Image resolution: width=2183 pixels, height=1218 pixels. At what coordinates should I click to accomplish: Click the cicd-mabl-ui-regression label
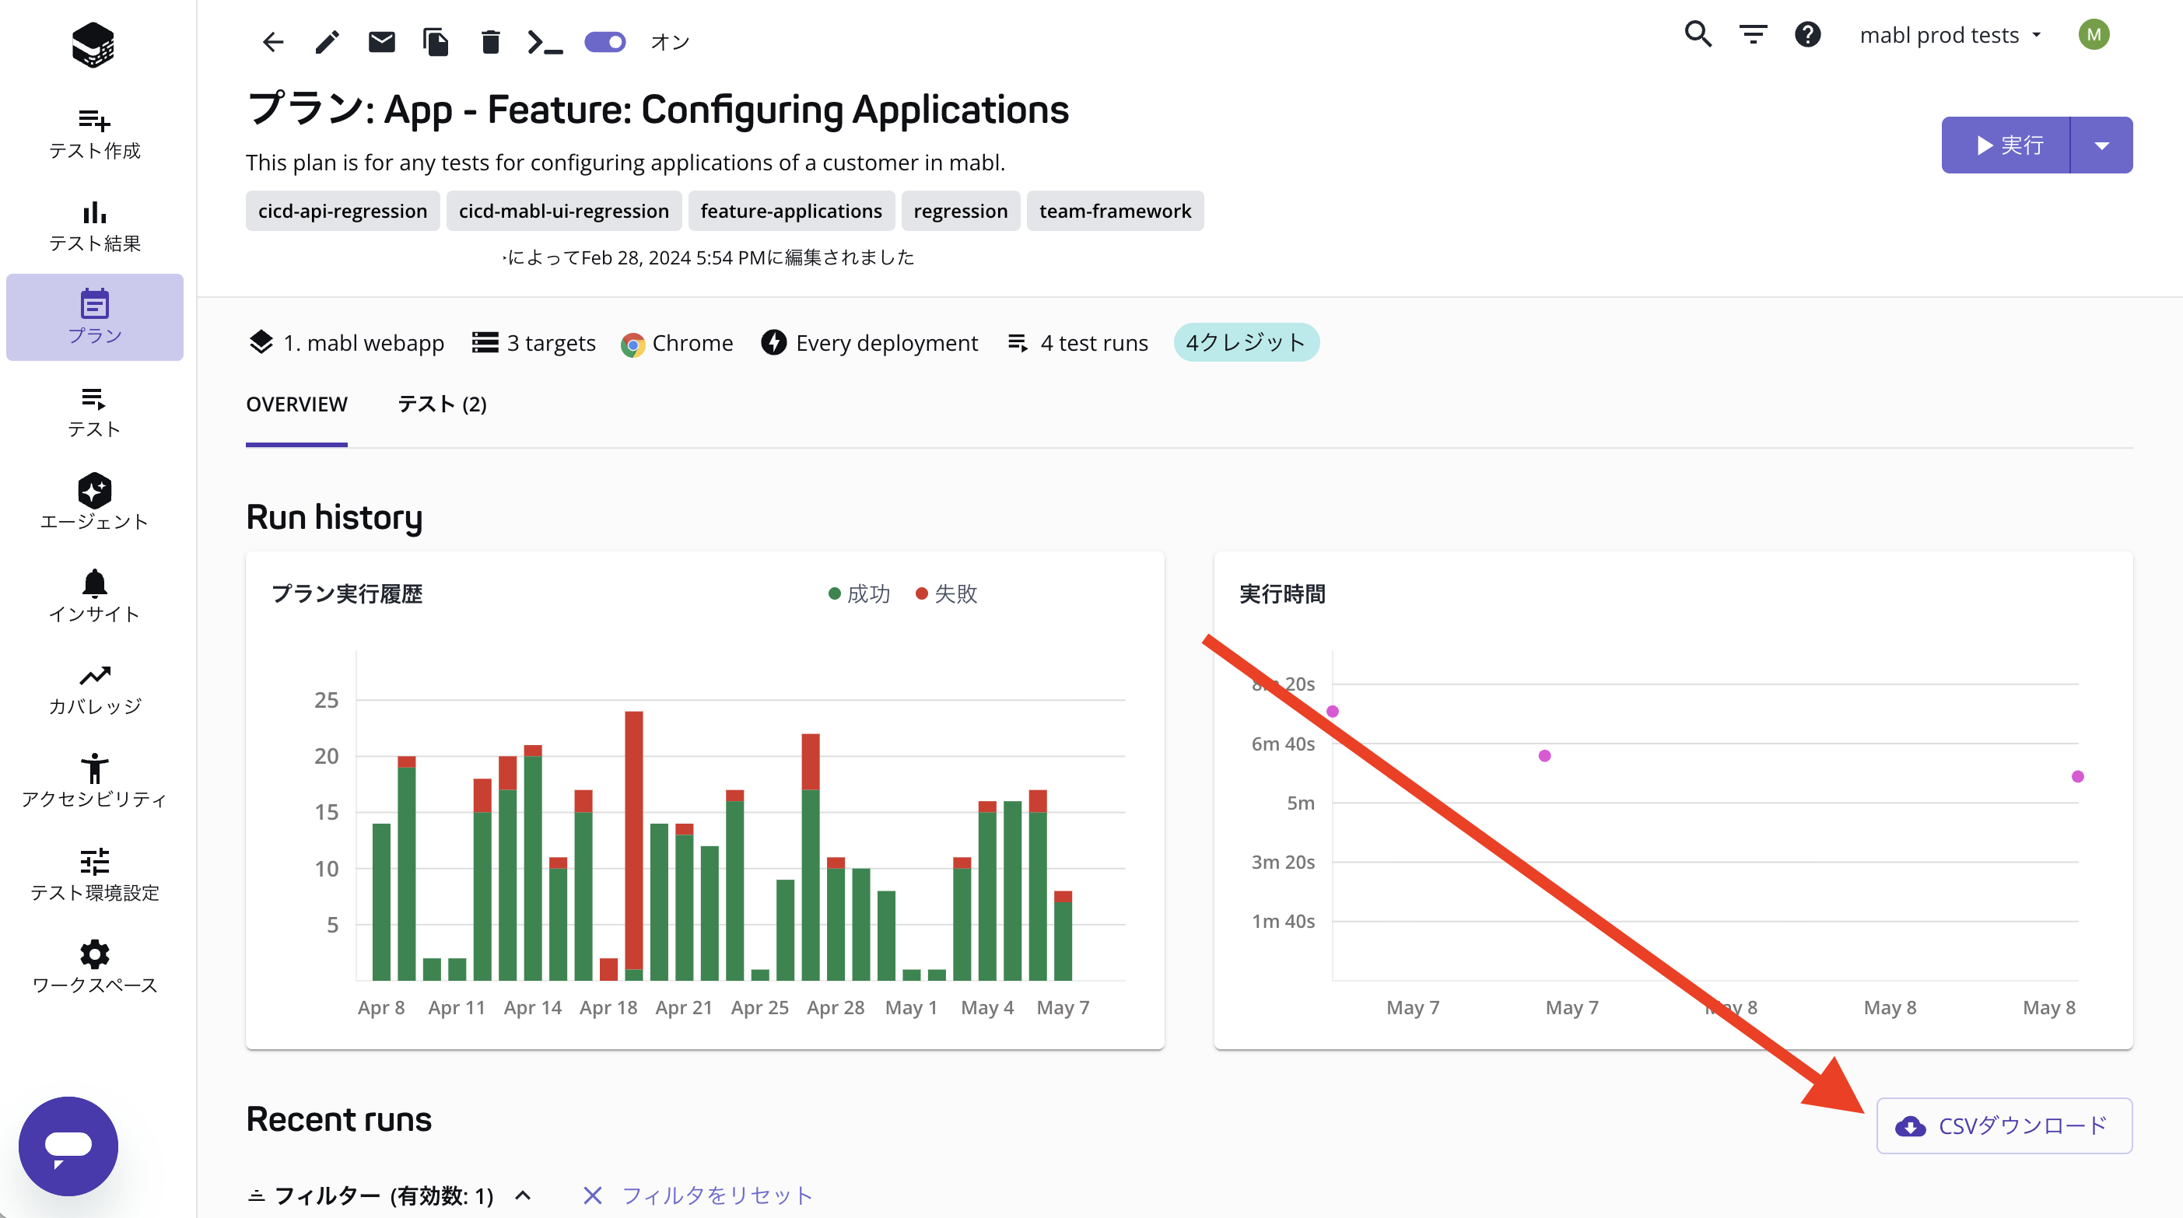[x=563, y=211]
